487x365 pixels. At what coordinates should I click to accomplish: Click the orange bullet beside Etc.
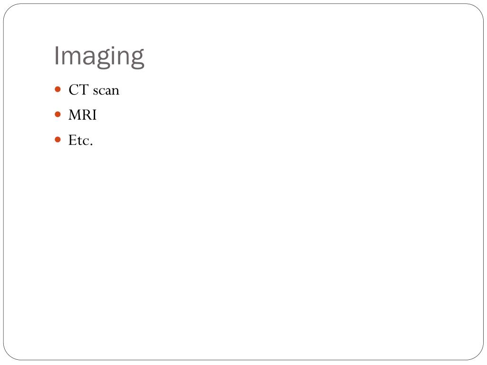[58, 139]
